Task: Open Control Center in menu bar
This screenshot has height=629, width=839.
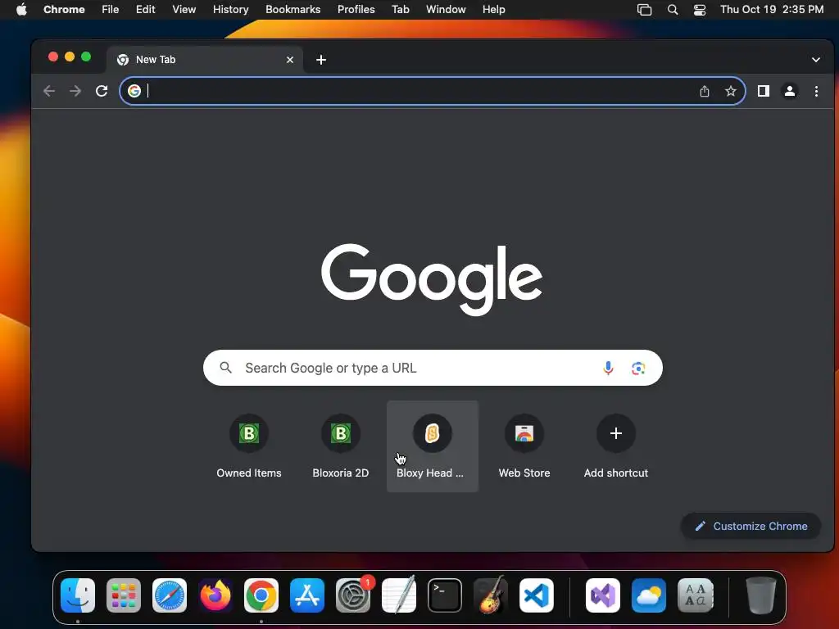Action: 700,10
